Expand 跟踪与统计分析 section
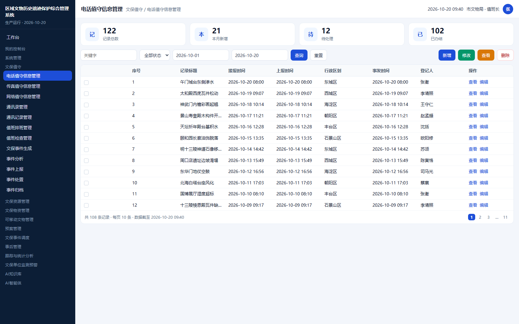Image resolution: width=519 pixels, height=324 pixels. (x=19, y=256)
